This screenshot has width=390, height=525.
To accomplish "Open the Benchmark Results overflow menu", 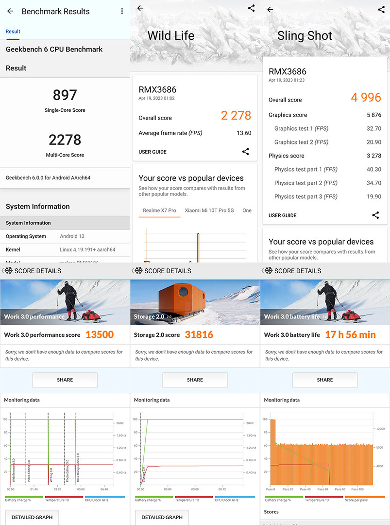I will click(x=122, y=11).
